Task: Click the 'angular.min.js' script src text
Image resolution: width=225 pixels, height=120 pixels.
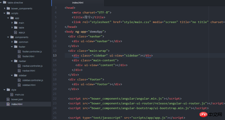Action: click(149, 98)
